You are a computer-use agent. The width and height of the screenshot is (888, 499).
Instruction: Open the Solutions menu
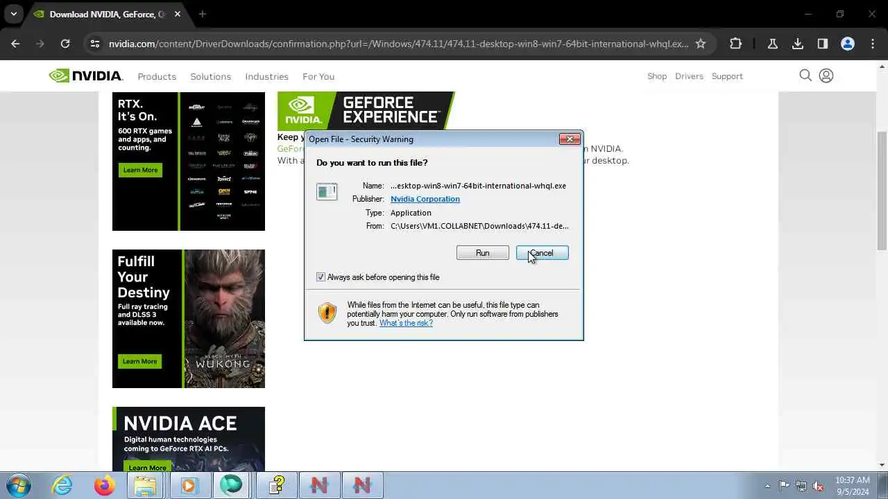211,76
